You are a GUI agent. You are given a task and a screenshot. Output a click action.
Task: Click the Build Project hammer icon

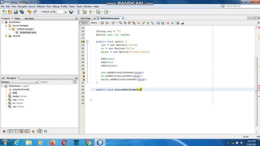point(78,12)
